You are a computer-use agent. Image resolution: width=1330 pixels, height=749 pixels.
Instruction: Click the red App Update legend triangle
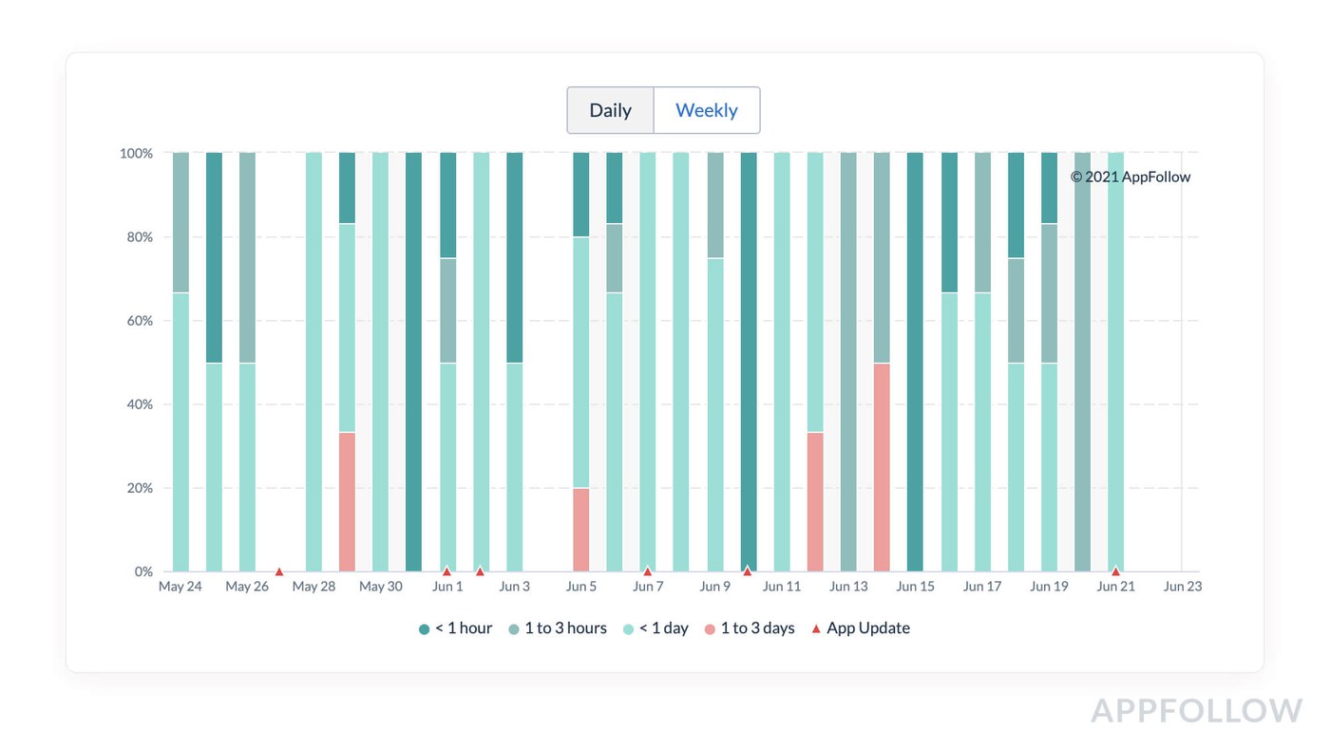tap(815, 628)
